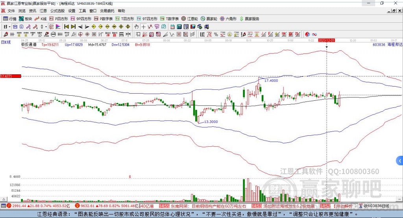The image size is (403, 218).
Task: Open the 赢家轮 wheel tool
Action: click(209, 19)
